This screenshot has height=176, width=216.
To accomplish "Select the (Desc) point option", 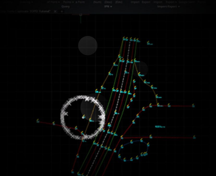I will point(108,2).
